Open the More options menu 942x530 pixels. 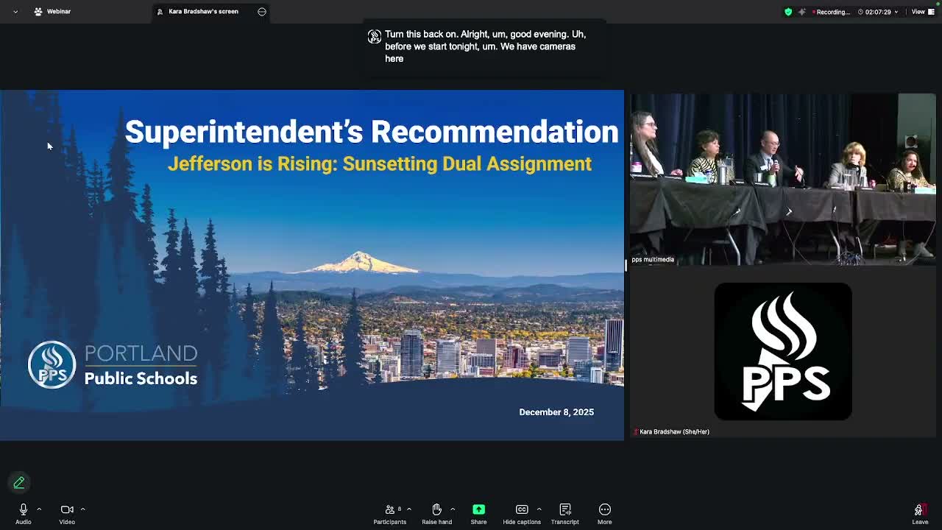tap(604, 509)
